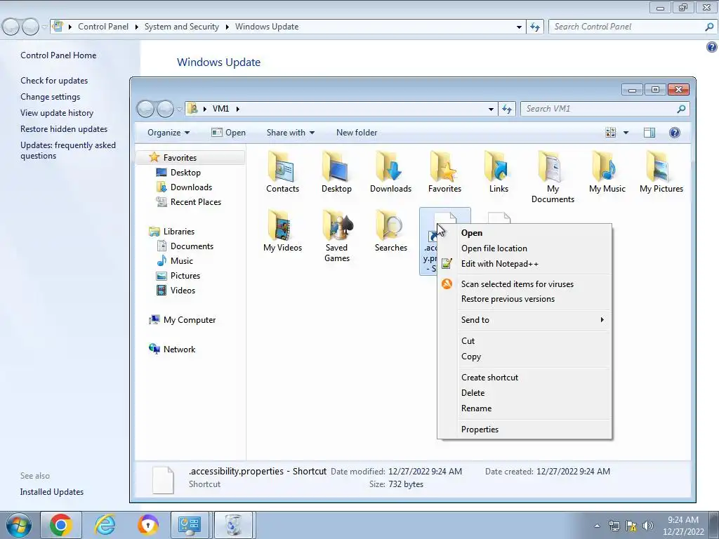Choose Restore previous versions

(x=525, y=299)
